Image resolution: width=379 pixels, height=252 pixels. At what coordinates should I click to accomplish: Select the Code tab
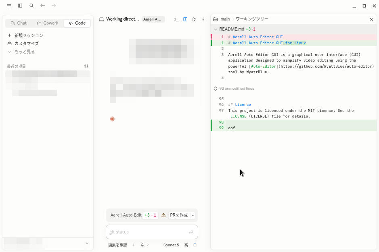[x=77, y=23]
